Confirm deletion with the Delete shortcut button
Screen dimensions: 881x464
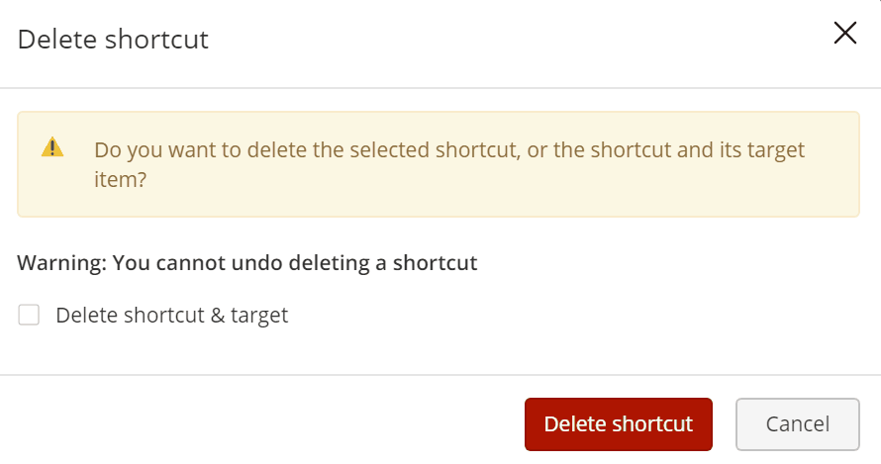[x=618, y=423]
